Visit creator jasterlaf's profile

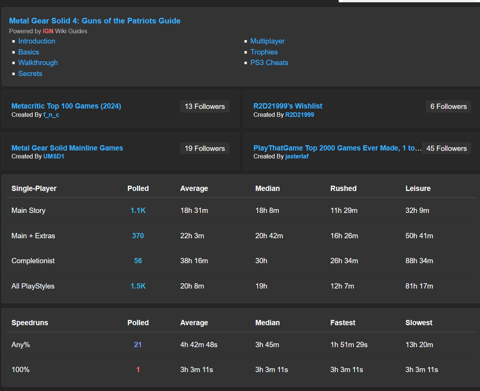click(x=297, y=157)
